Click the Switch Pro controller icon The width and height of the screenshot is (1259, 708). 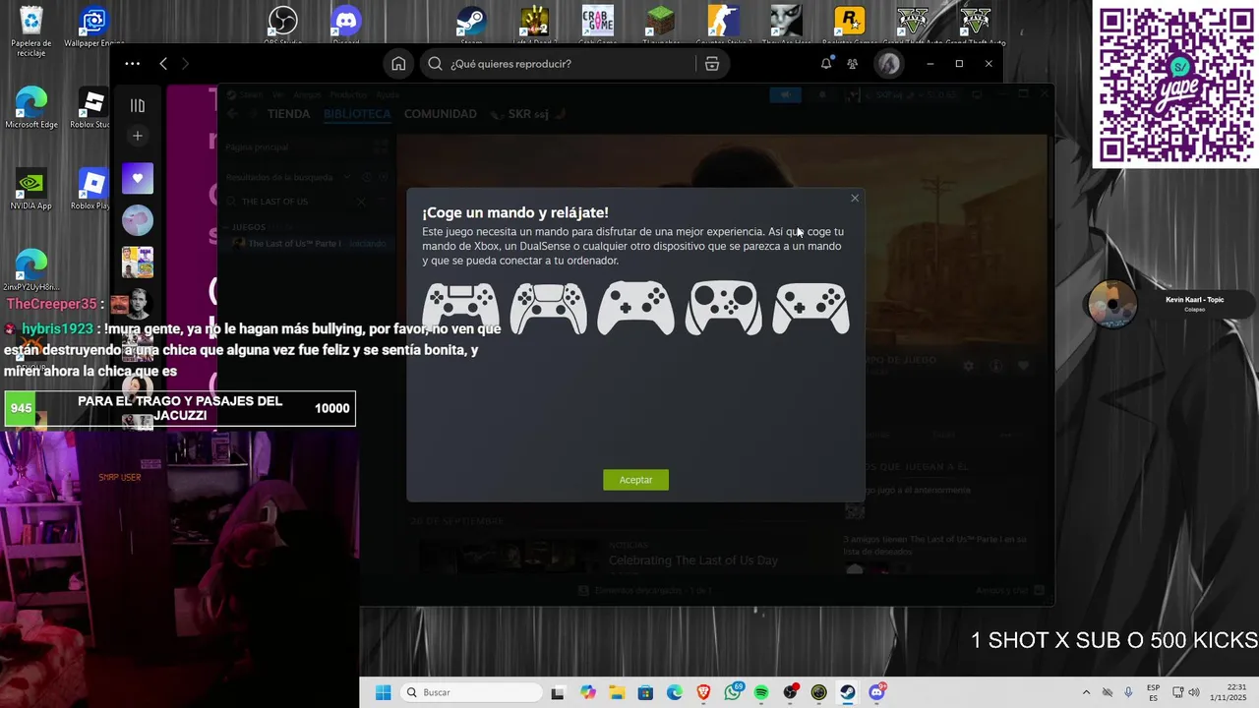pyautogui.click(x=810, y=308)
